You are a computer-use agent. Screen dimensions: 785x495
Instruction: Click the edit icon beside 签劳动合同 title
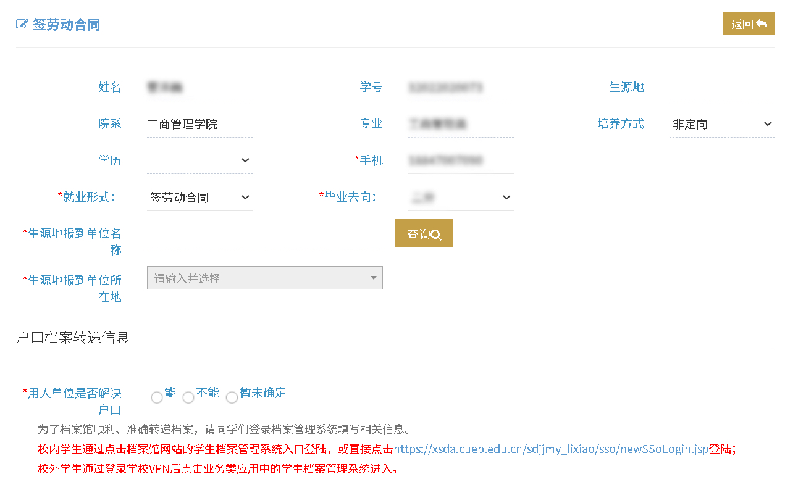[22, 25]
